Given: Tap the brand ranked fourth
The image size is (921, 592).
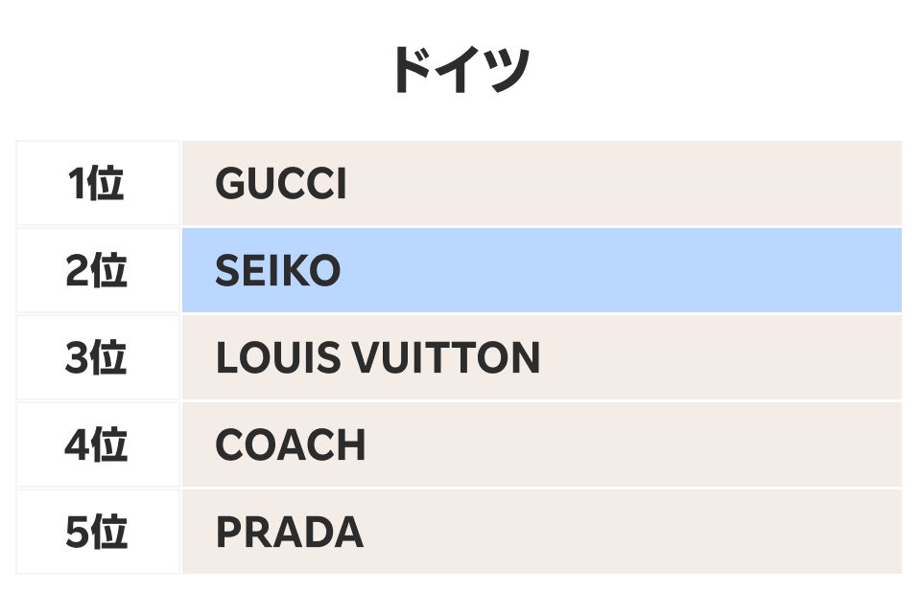Looking at the screenshot, I should coord(291,445).
